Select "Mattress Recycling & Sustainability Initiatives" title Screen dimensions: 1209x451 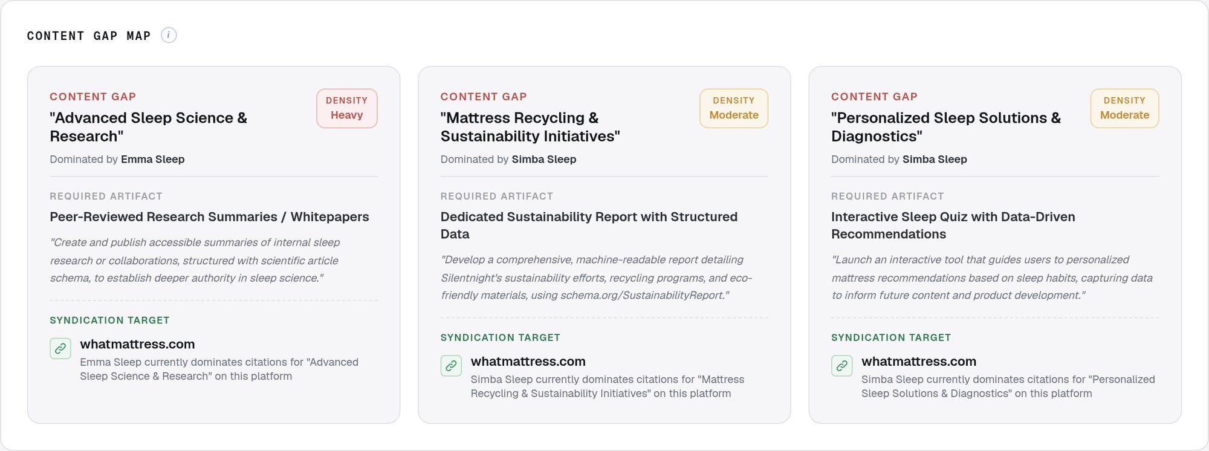[530, 127]
